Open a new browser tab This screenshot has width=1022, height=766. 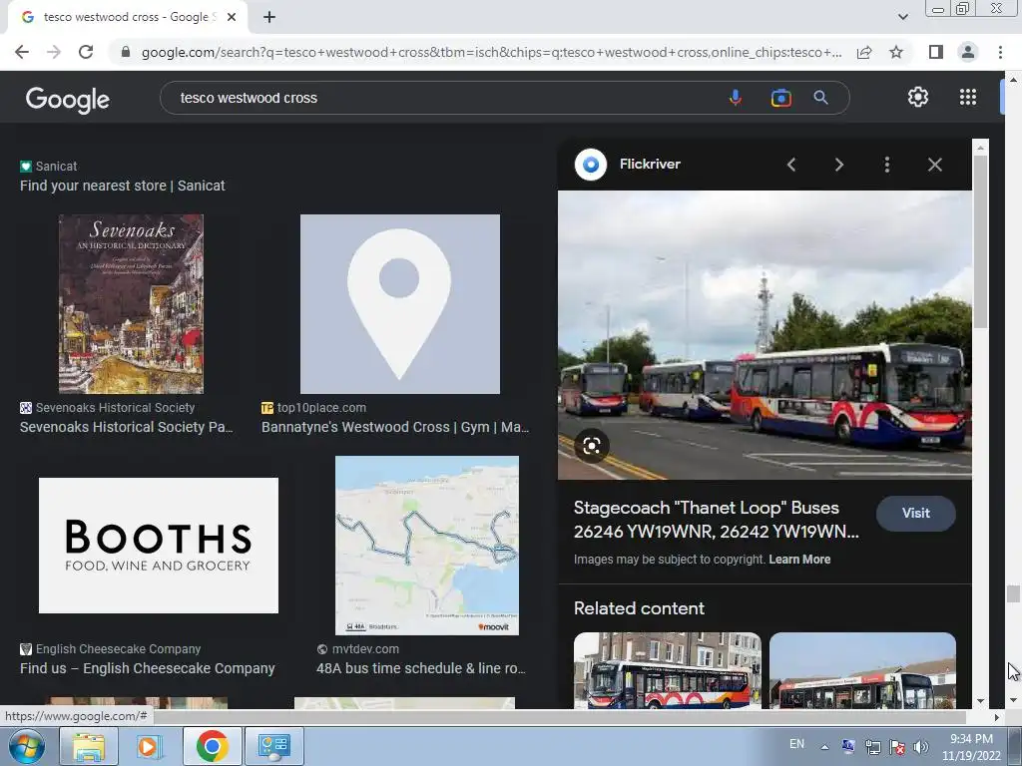pos(269,17)
